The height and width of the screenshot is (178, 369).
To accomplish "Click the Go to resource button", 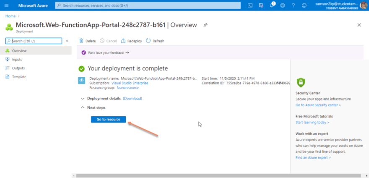I will pos(109,120).
